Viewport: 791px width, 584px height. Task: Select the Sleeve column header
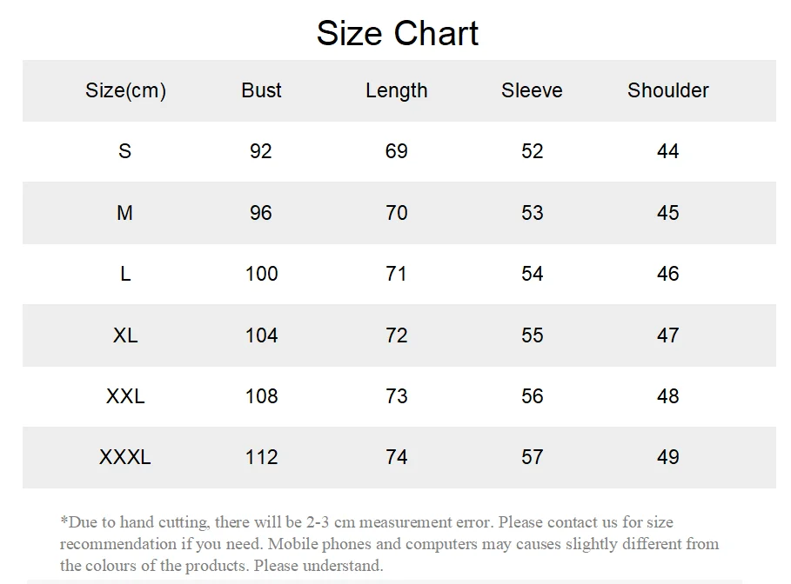[x=532, y=90]
